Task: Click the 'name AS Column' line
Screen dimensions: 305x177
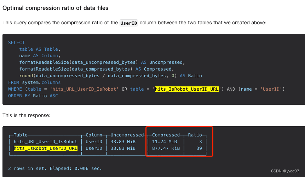Action: click(40, 56)
